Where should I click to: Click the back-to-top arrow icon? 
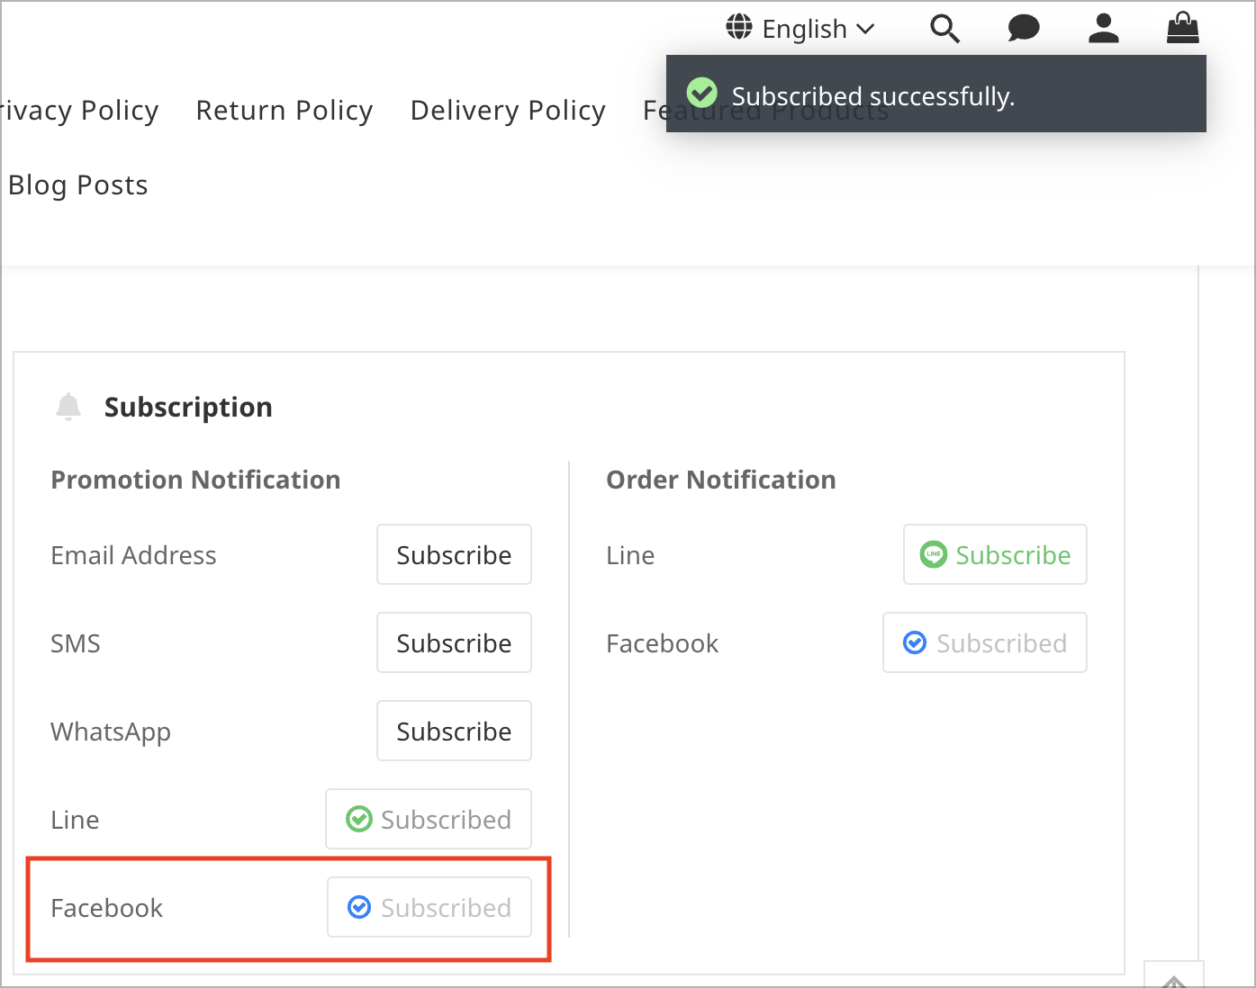click(x=1173, y=980)
